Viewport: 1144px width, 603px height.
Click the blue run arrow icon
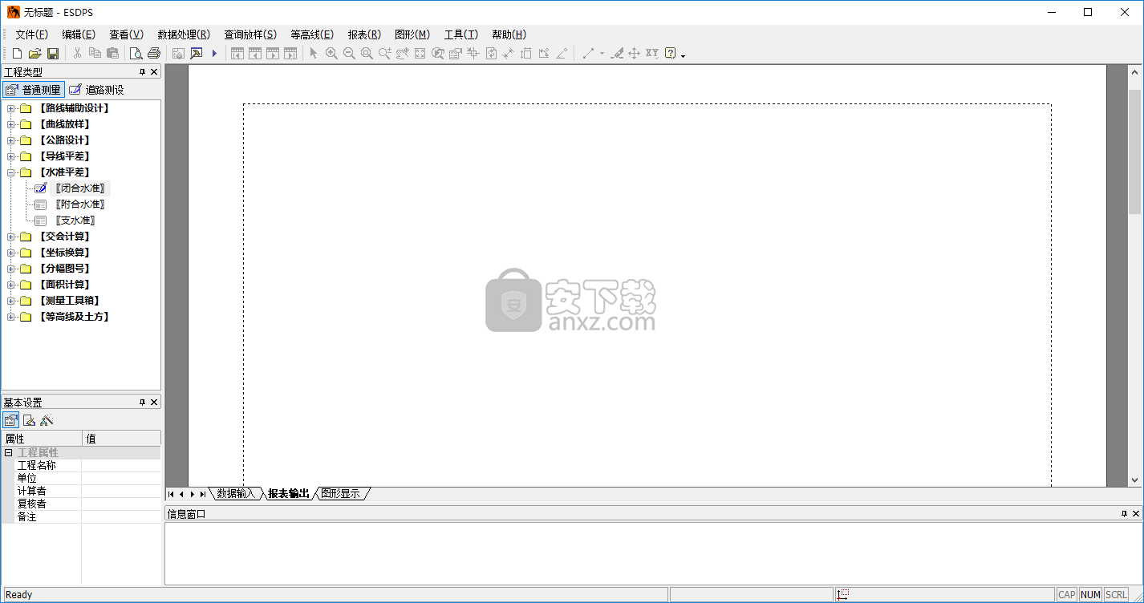coord(214,54)
